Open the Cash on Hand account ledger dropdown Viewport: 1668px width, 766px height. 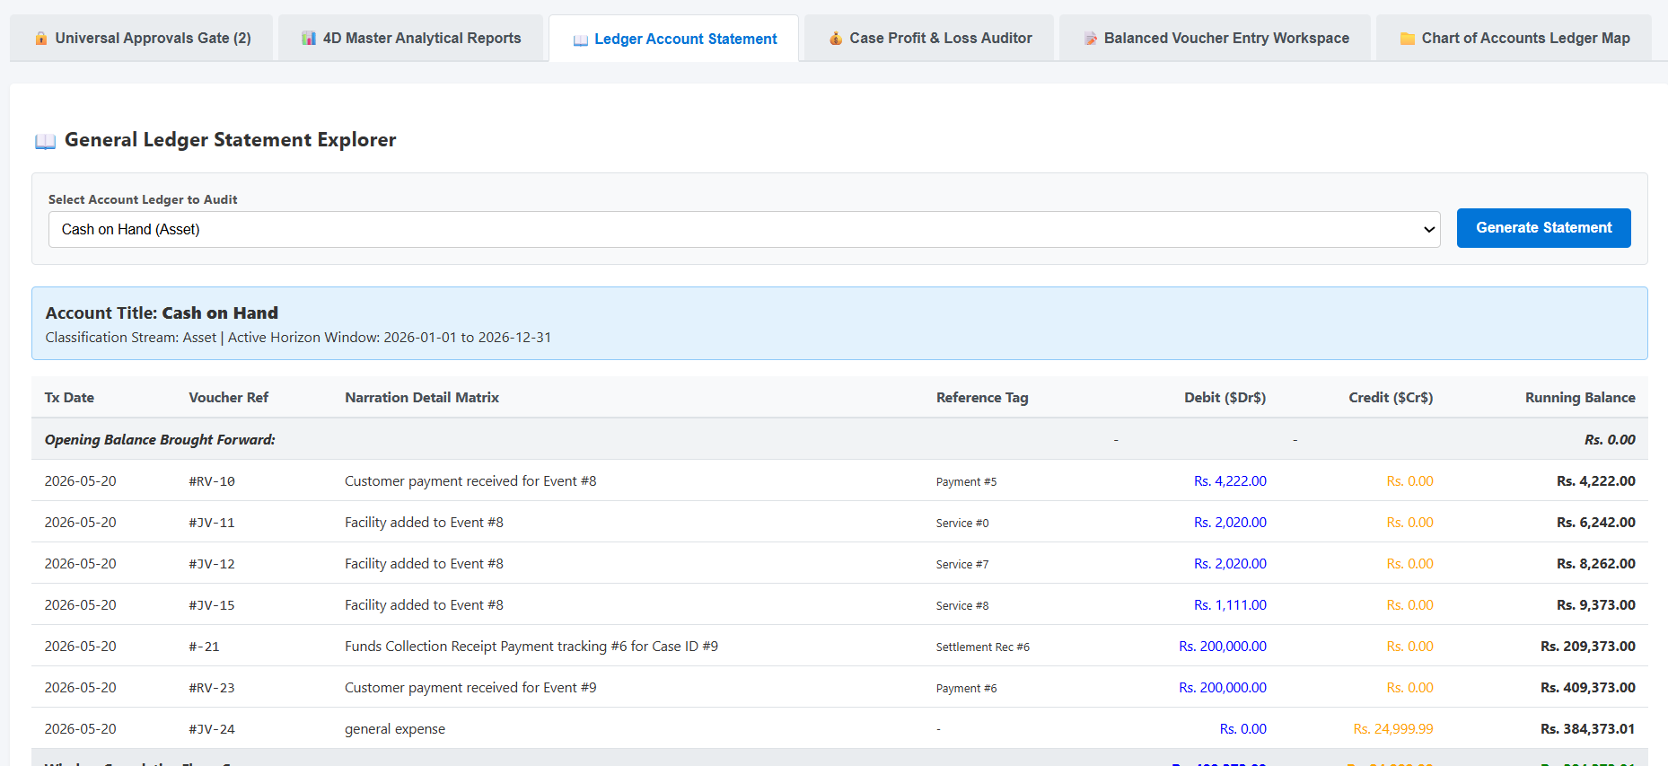(x=744, y=229)
